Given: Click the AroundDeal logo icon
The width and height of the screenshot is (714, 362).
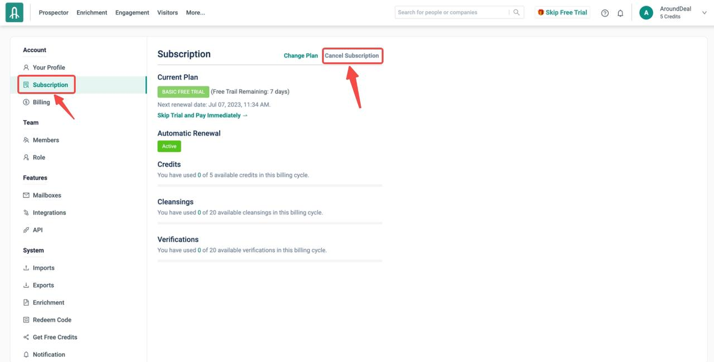Looking at the screenshot, I should pyautogui.click(x=15, y=12).
